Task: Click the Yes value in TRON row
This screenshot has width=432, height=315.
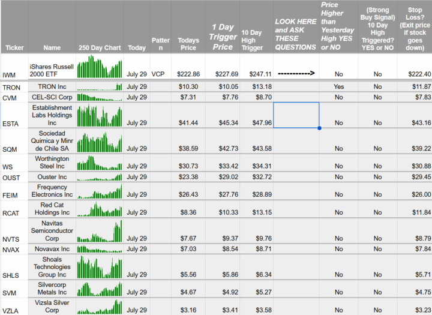Action: [x=338, y=86]
